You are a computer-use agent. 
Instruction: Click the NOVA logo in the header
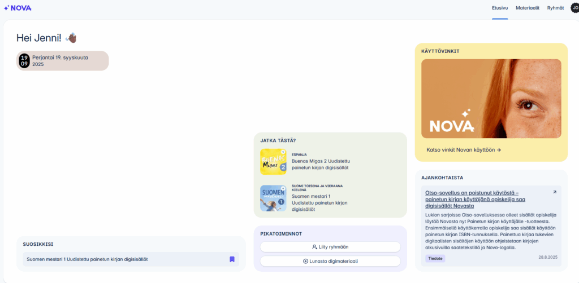[x=18, y=8]
